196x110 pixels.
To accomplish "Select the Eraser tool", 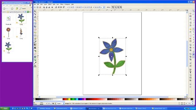I will point(35,54).
